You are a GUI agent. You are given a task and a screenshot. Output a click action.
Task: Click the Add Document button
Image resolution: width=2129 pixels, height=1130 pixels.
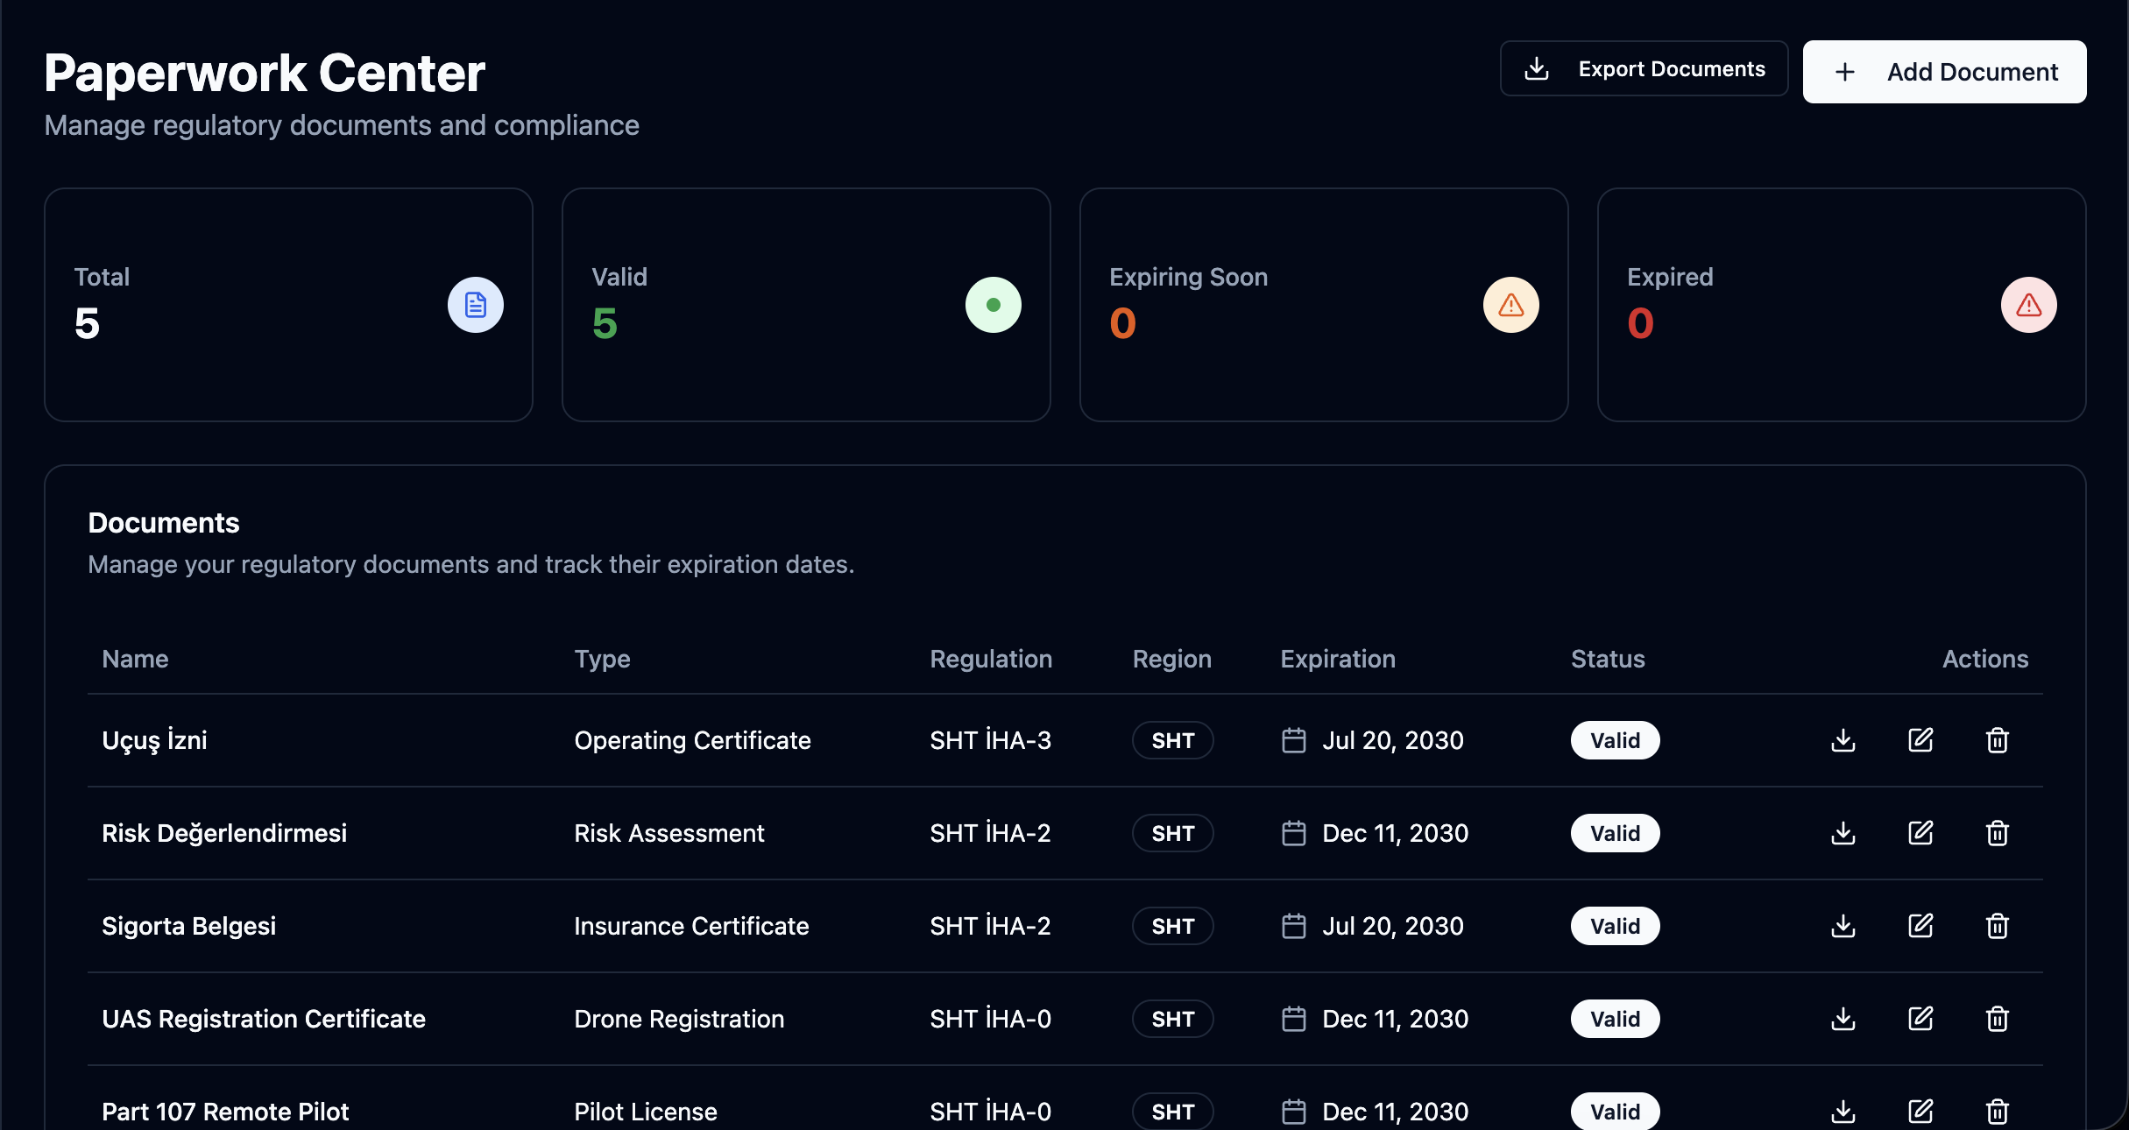point(1944,72)
